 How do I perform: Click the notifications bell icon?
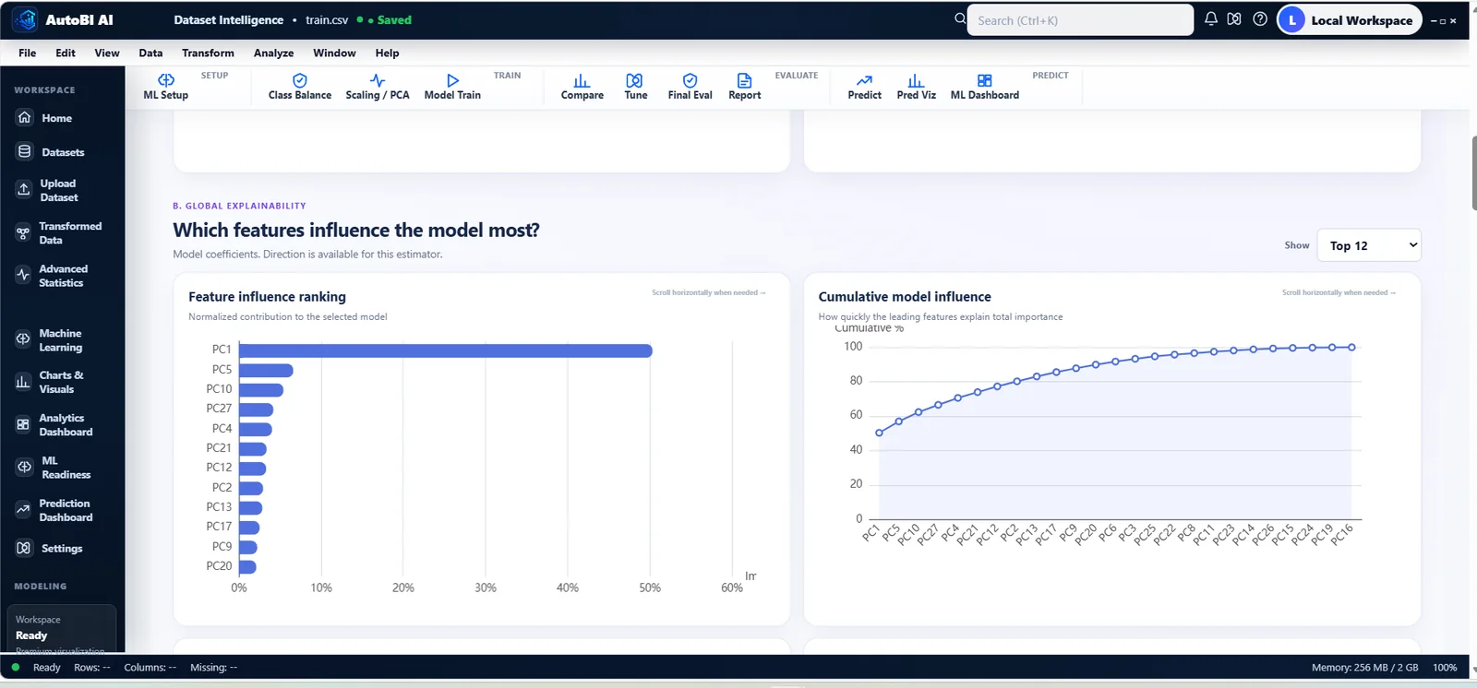click(1210, 19)
